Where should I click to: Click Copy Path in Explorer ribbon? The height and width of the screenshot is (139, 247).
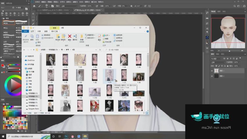(x=46, y=35)
